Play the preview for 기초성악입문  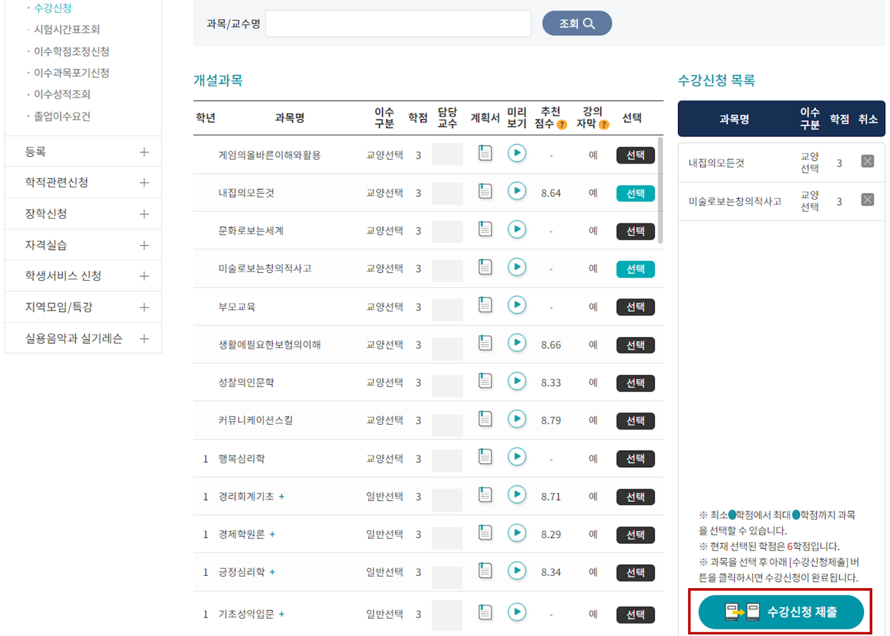pos(516,611)
